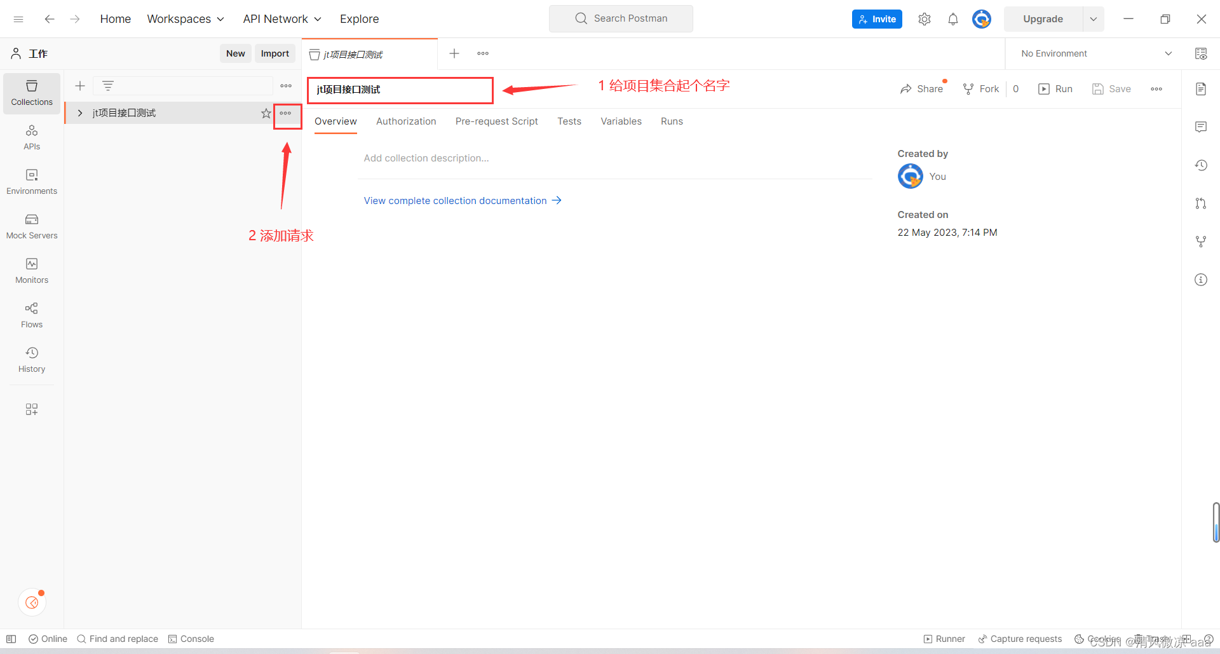Screen dimensions: 1220x654
Task: Switch to the Tests tab
Action: tap(569, 121)
